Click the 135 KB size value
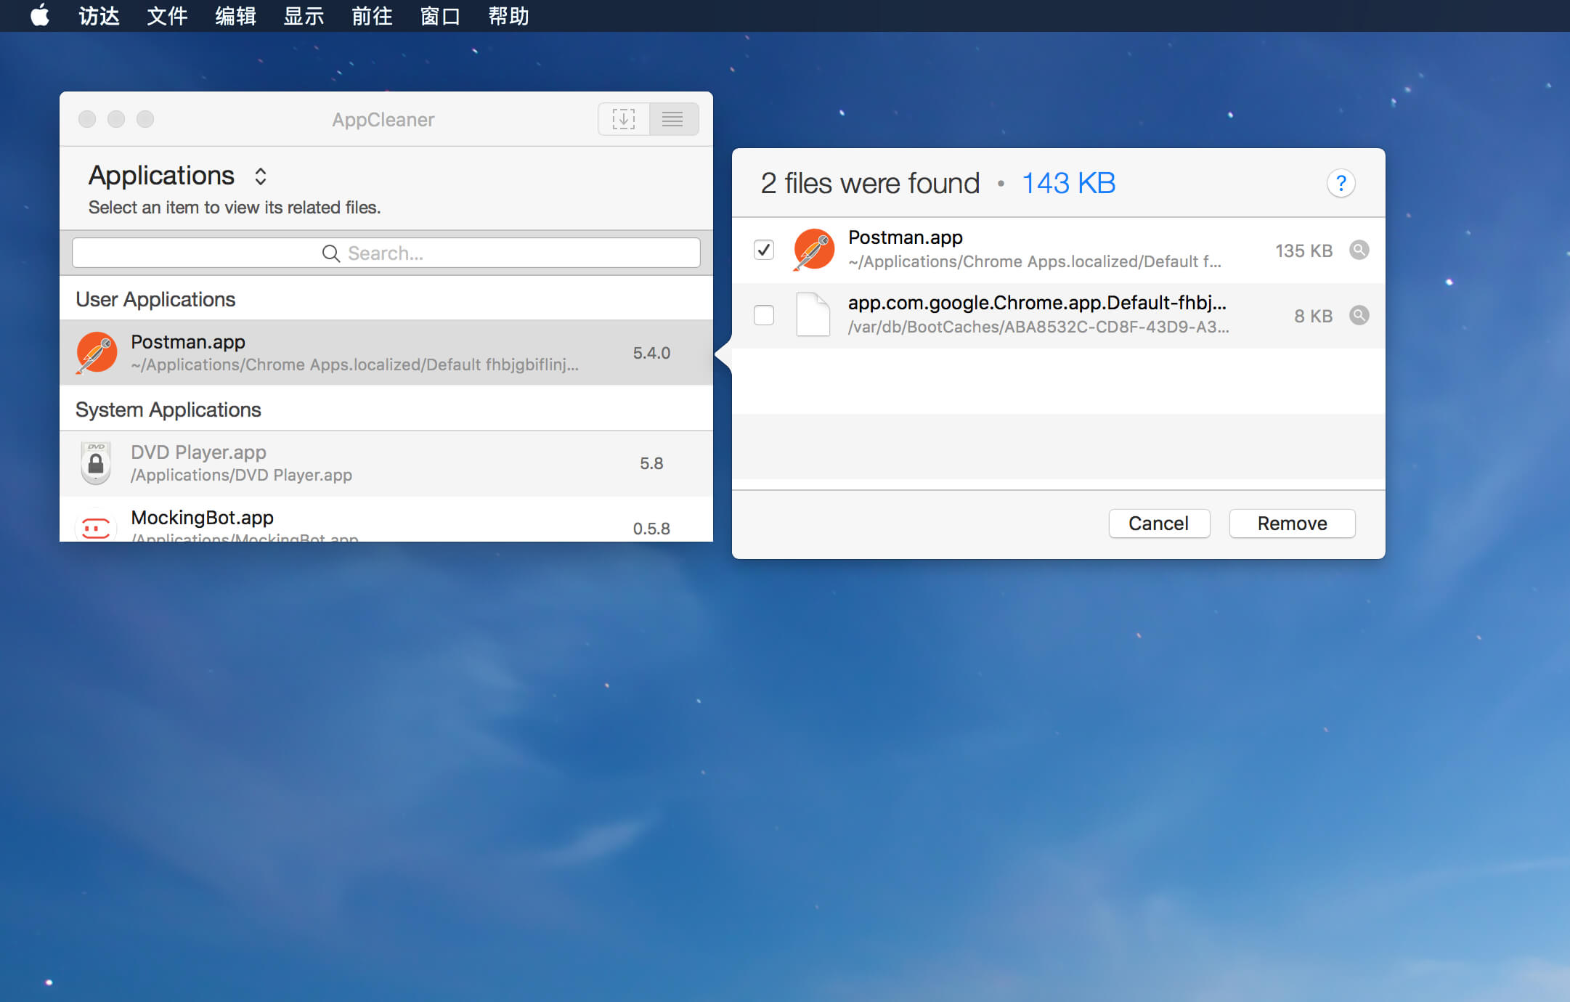Screen dimensions: 1570x1002 pos(1303,250)
